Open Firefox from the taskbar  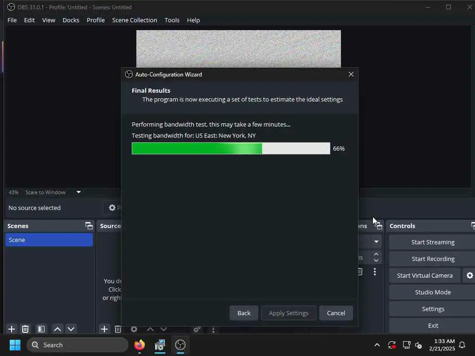tap(140, 345)
